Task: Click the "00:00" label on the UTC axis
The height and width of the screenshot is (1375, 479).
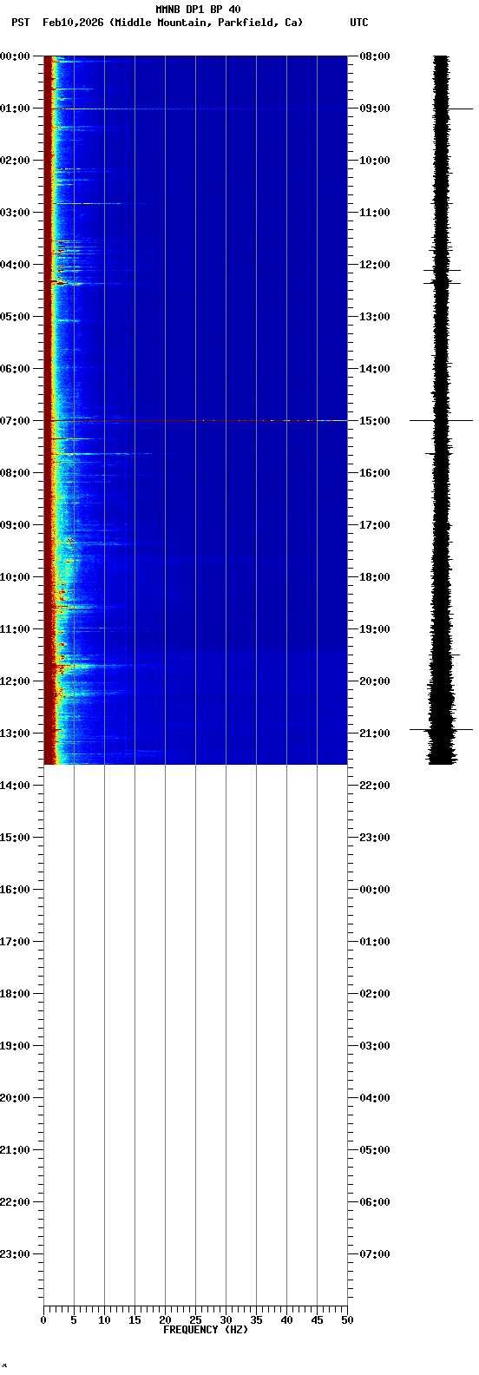Action: coord(375,890)
